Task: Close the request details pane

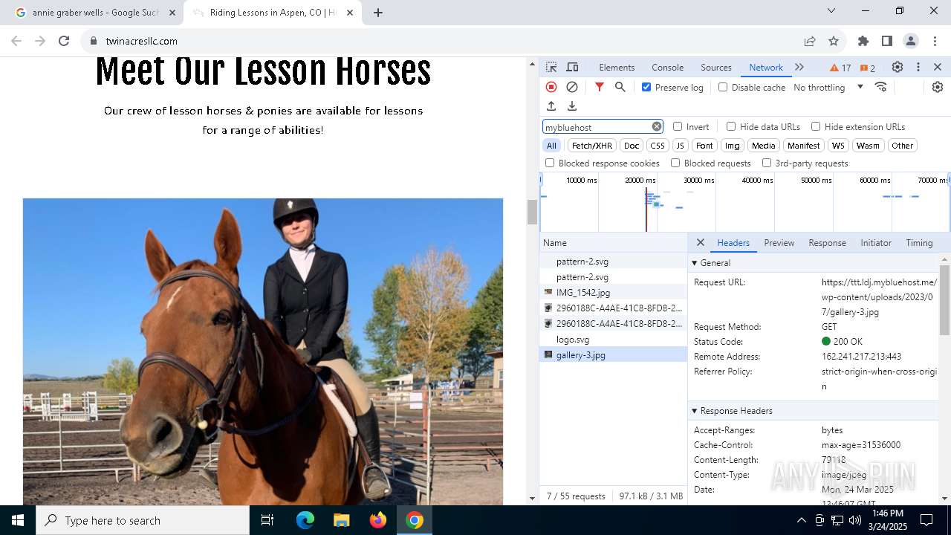Action: pyautogui.click(x=701, y=242)
